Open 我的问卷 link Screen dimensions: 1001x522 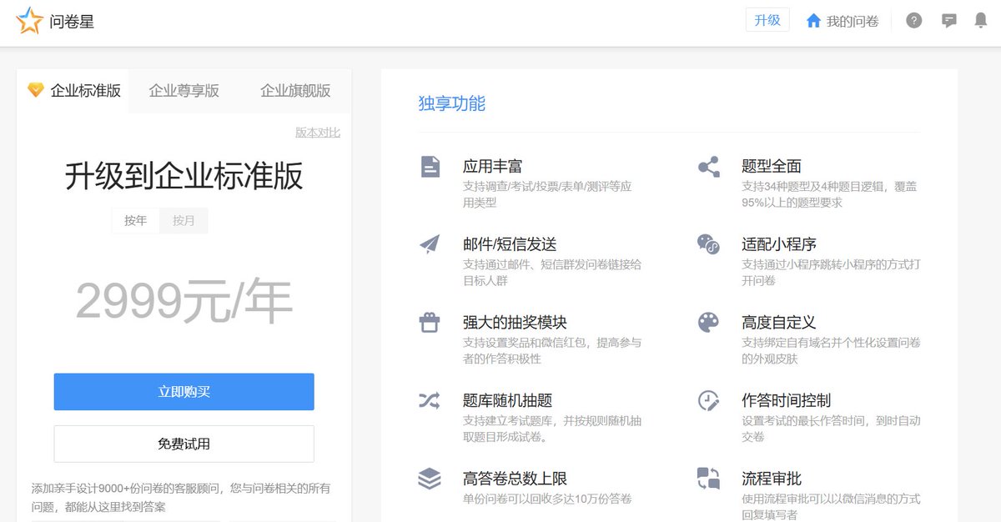[853, 21]
